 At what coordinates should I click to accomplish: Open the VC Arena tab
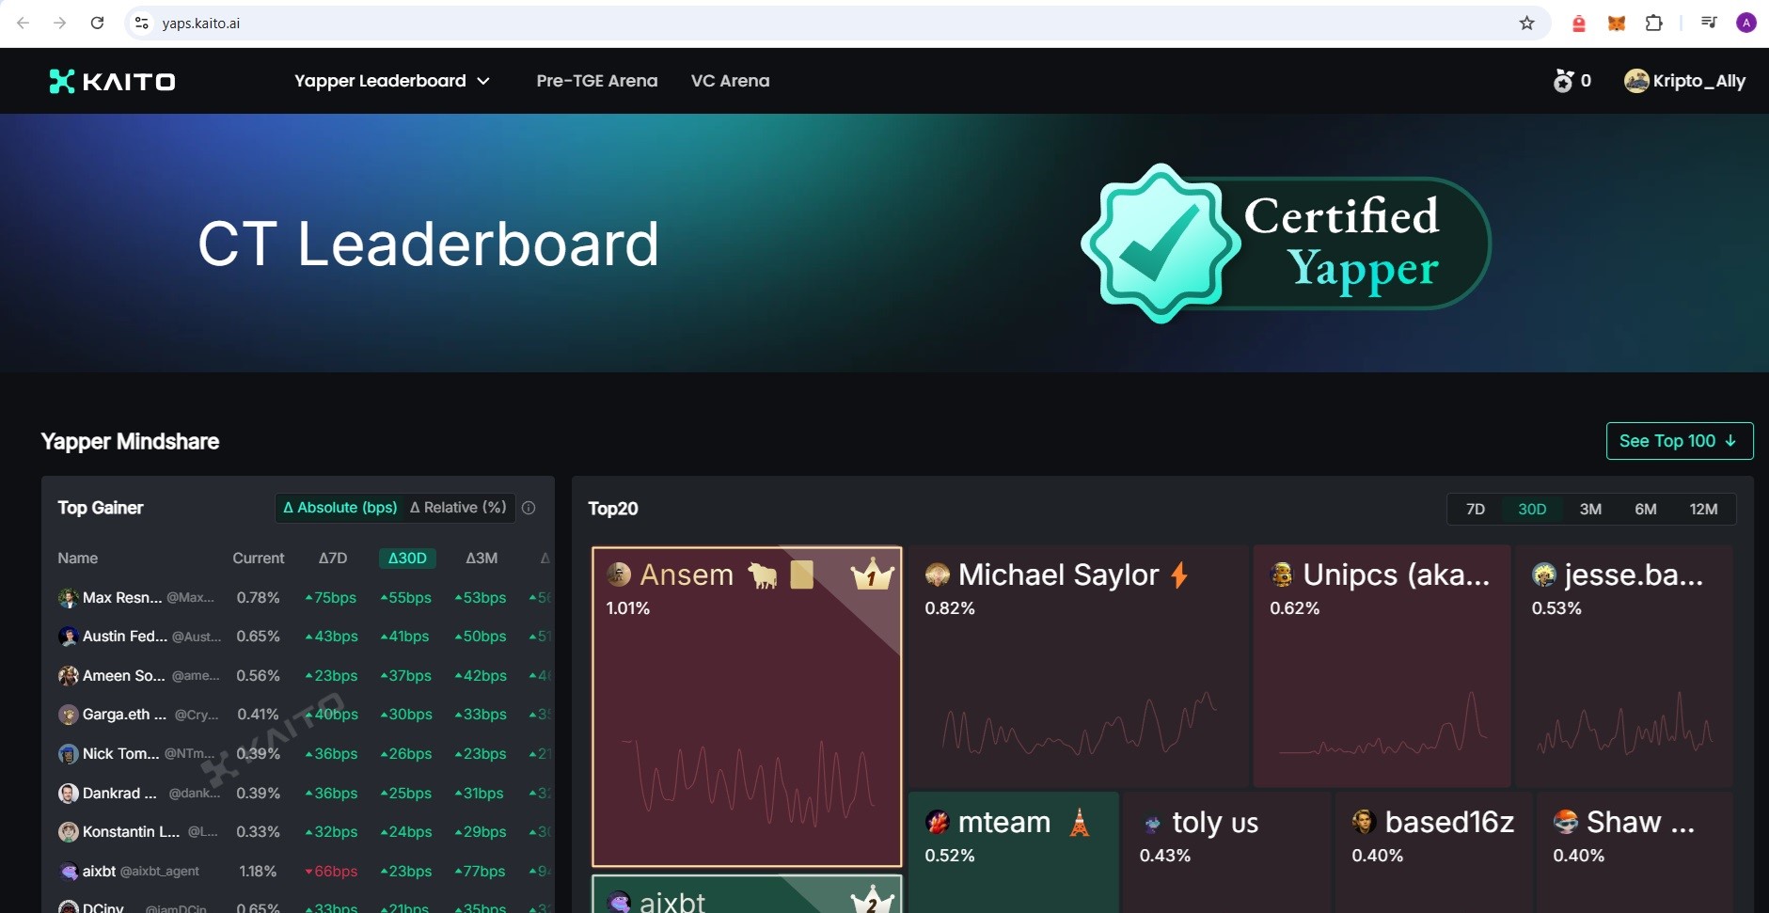(730, 81)
